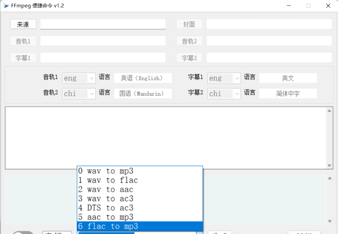Screen dimensions: 338x234
Task: Edit the 英语 (English) language name field
Action: pyautogui.click(x=143, y=78)
